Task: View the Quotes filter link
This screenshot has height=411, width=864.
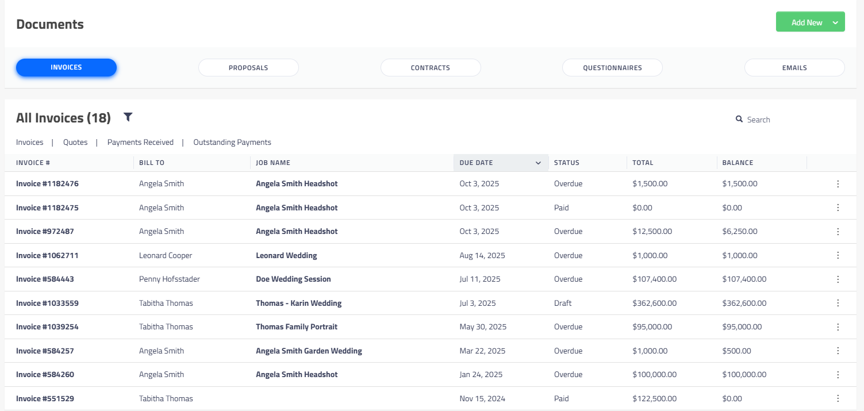Action: (75, 142)
